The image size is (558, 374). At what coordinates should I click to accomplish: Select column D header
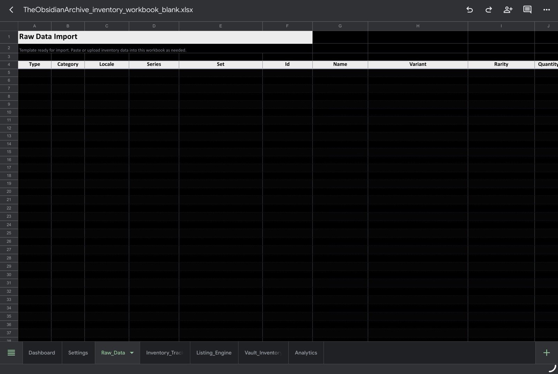[154, 26]
